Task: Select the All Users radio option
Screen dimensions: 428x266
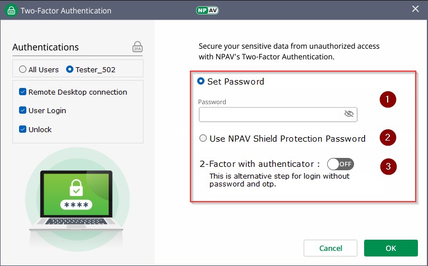Action: pos(22,70)
